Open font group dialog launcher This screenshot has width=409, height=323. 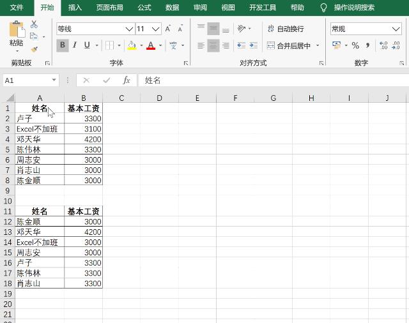coord(186,63)
